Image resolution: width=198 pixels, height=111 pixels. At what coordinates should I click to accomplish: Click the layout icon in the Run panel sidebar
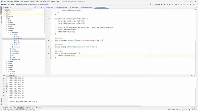pyautogui.click(x=4, y=92)
